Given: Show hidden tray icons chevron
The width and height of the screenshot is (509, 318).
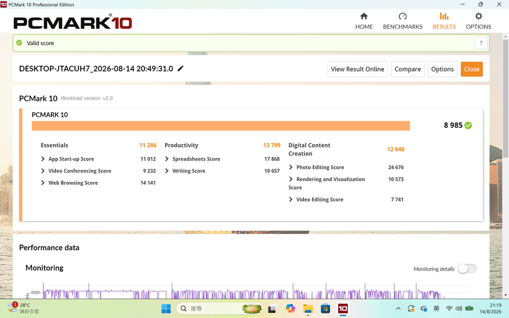Looking at the screenshot, I should tap(398, 309).
